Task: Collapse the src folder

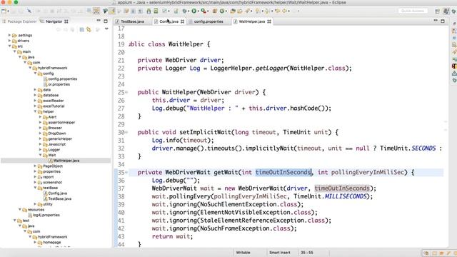Action: pos(9,46)
